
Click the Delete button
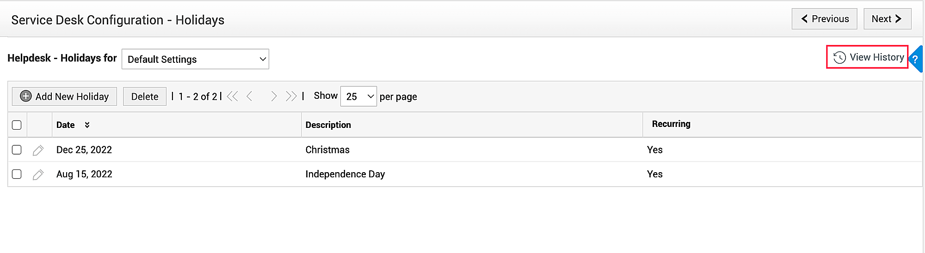point(144,96)
